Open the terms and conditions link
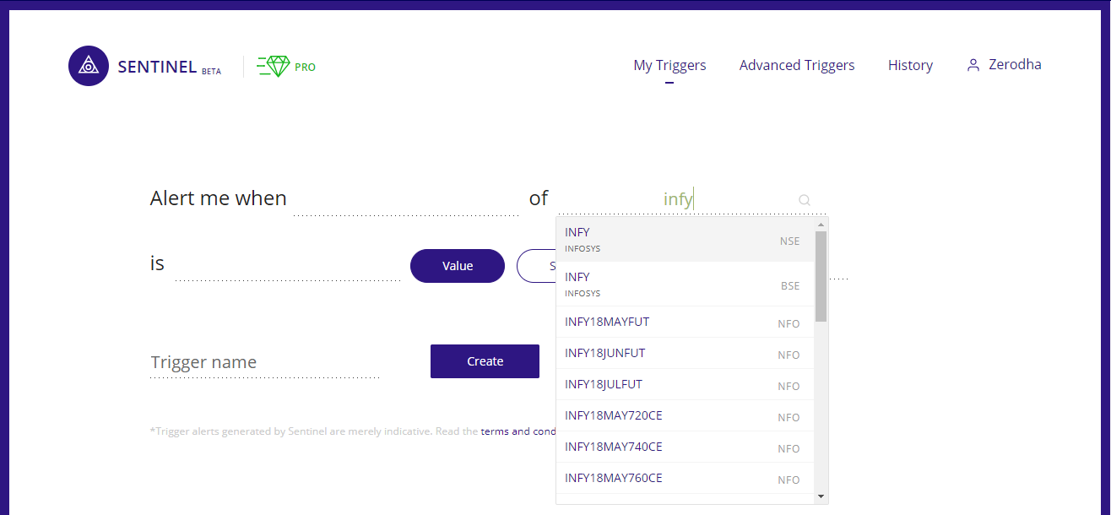1111x515 pixels. point(518,431)
